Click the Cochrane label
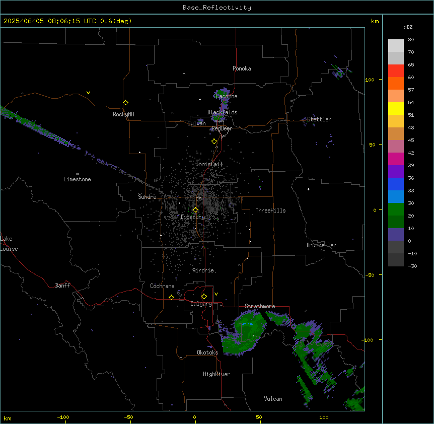This screenshot has width=434, height=424. [162, 286]
